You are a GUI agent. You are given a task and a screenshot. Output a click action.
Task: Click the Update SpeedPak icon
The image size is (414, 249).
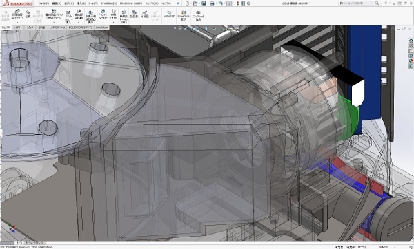(184, 12)
